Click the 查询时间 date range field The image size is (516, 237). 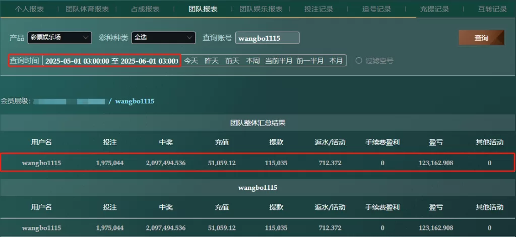[x=111, y=61]
